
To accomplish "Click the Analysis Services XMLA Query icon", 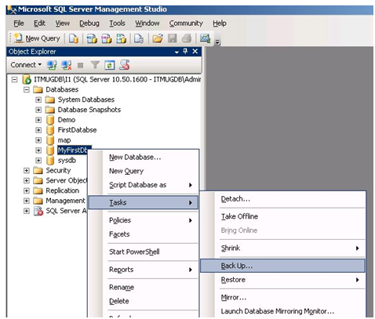I will (121, 38).
